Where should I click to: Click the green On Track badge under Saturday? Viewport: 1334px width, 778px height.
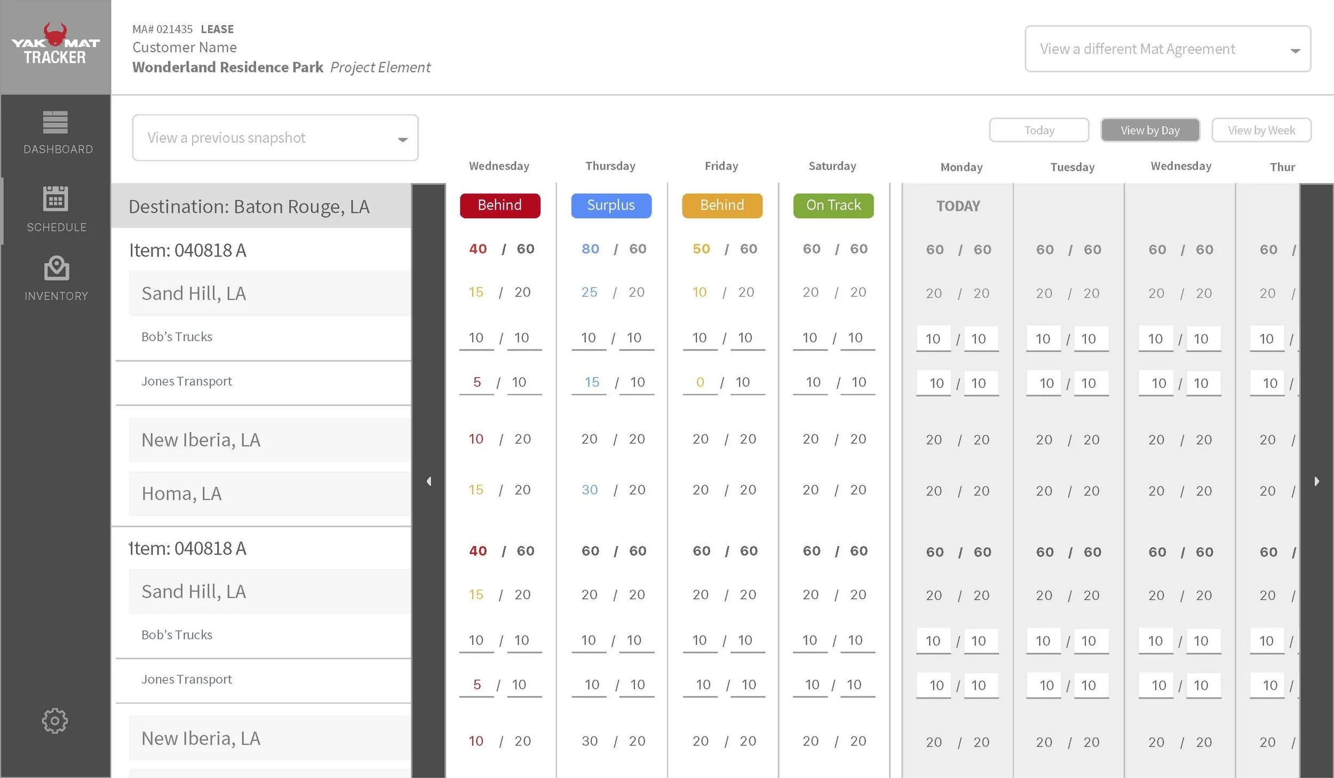(832, 204)
